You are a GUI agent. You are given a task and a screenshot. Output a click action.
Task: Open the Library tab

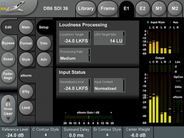click(86, 9)
